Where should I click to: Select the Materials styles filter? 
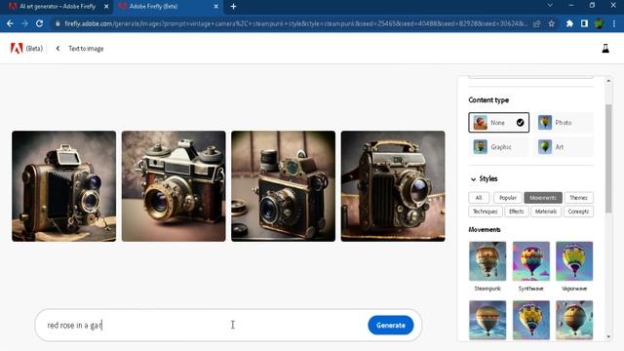click(x=546, y=212)
